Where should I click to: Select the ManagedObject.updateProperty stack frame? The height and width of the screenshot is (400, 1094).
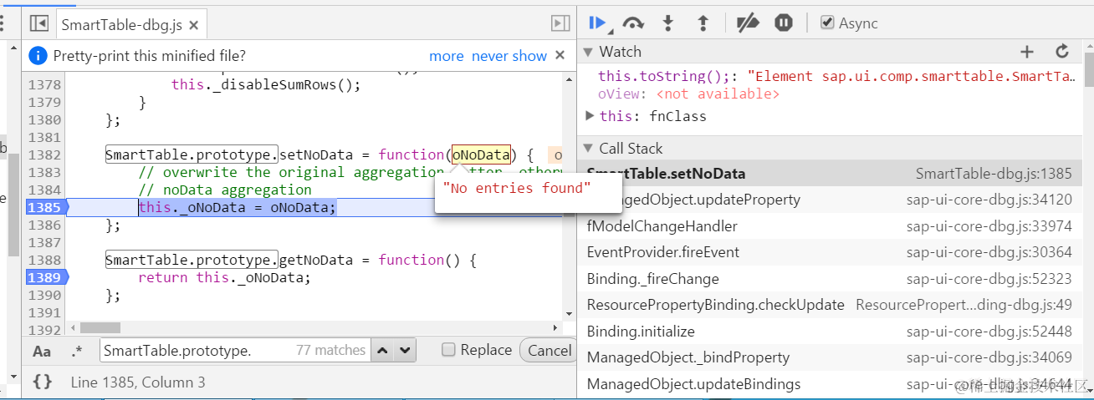point(830,200)
